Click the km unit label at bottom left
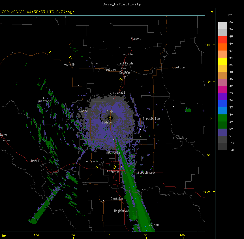Viewport: 244px width, 239px height. coord(4,236)
